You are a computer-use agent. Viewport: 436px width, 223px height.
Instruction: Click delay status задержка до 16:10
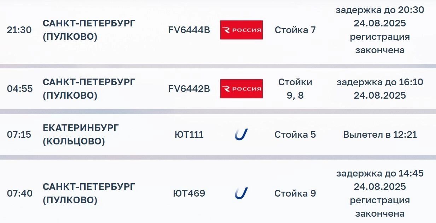click(x=380, y=82)
